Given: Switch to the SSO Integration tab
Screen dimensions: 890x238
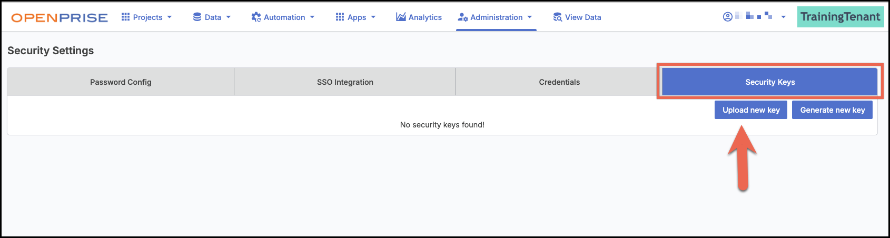Looking at the screenshot, I should pos(345,82).
